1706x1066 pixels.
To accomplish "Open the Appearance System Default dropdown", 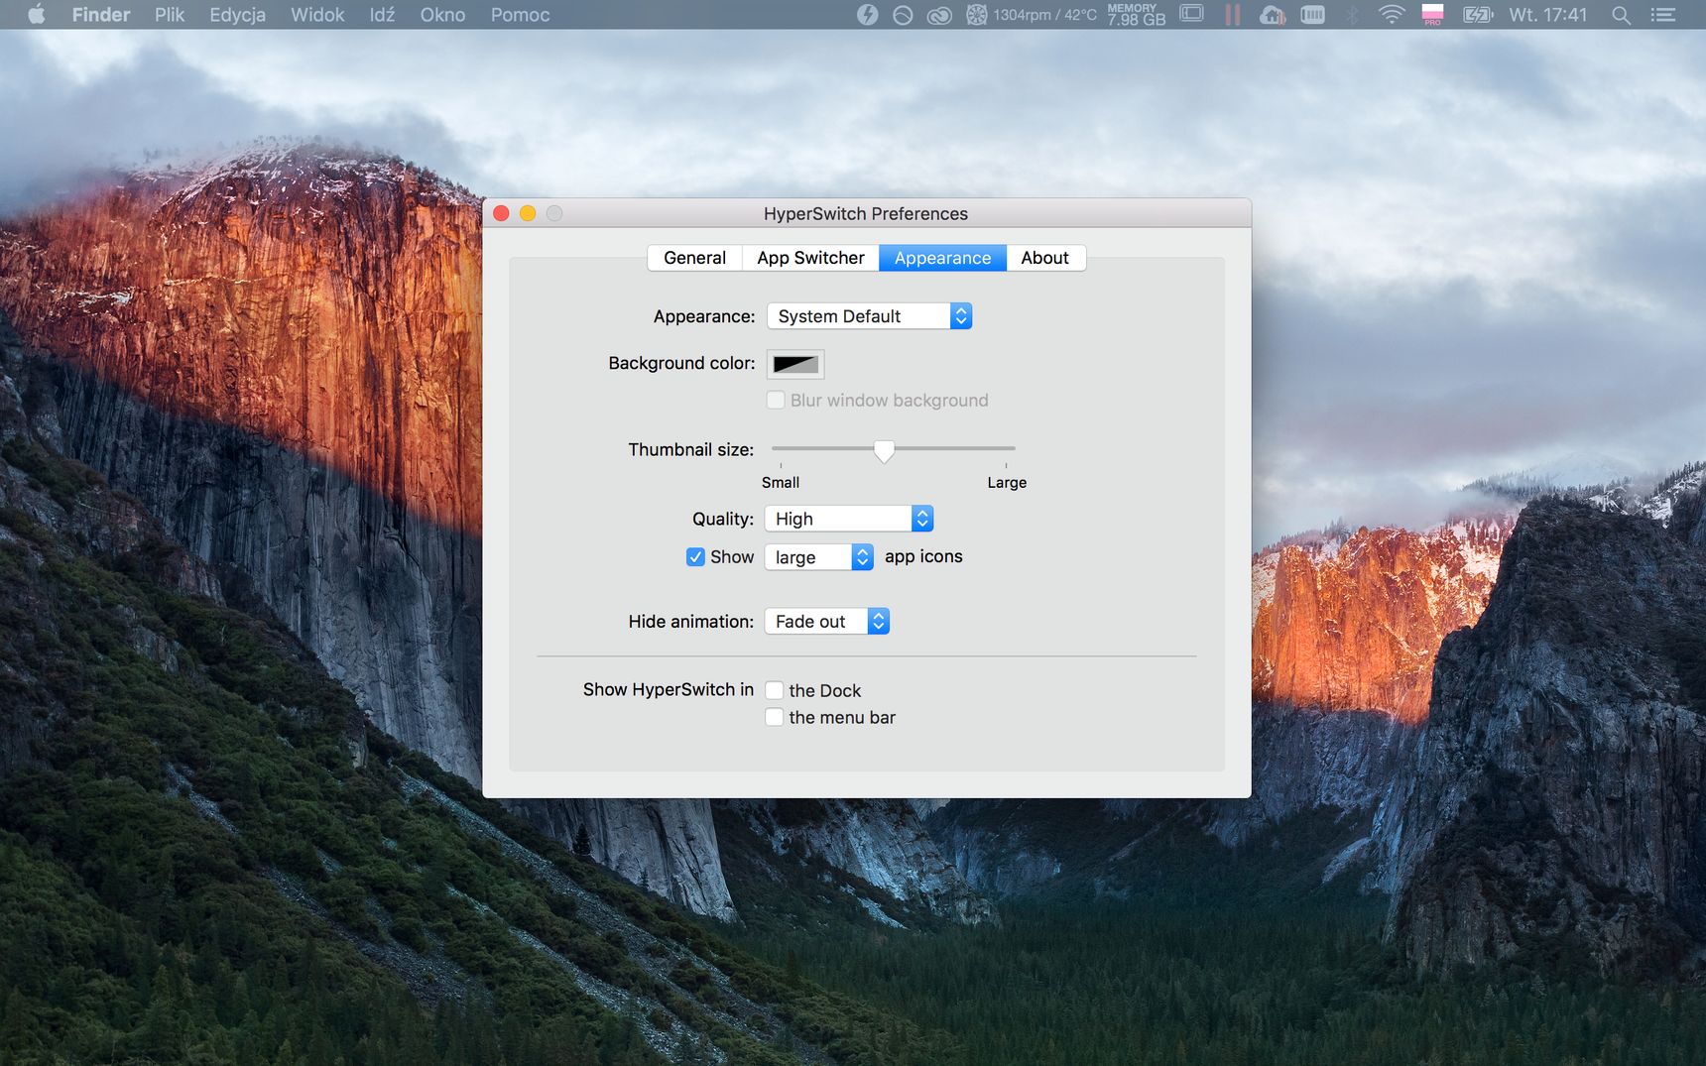I will [x=869, y=316].
